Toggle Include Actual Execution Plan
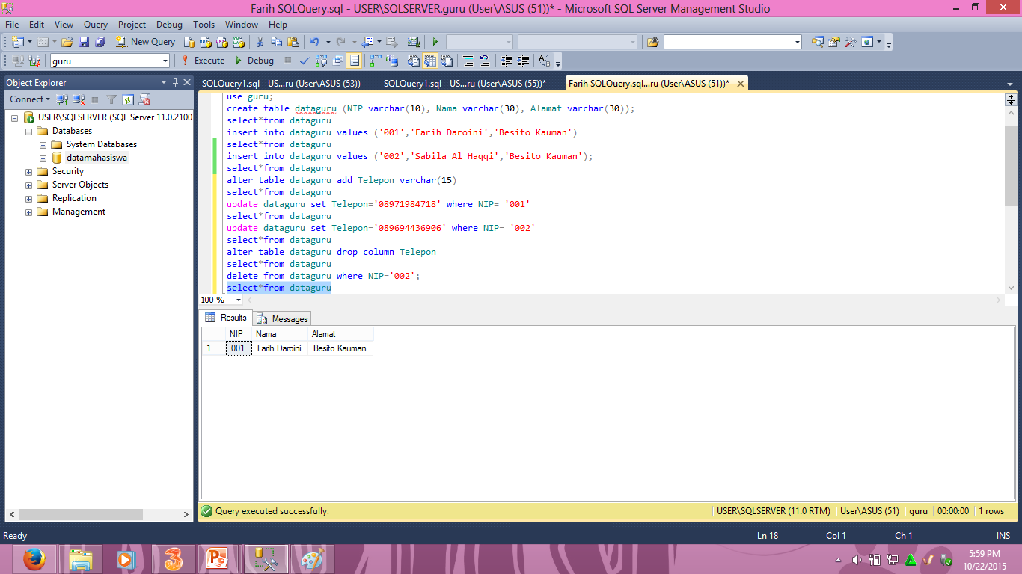This screenshot has width=1022, height=574. pos(376,61)
